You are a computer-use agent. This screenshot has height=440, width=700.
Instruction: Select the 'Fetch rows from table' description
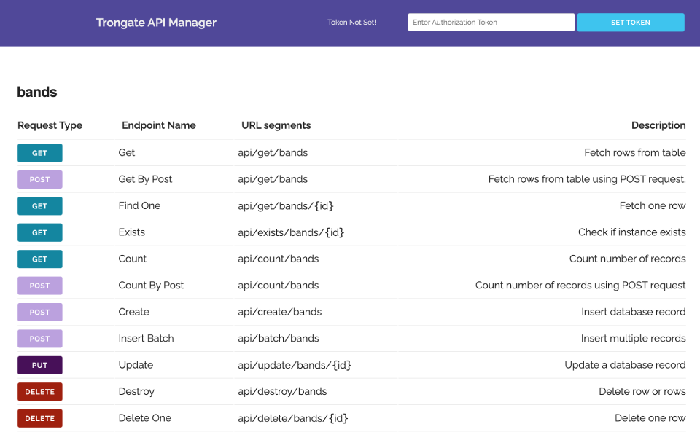[x=635, y=152]
